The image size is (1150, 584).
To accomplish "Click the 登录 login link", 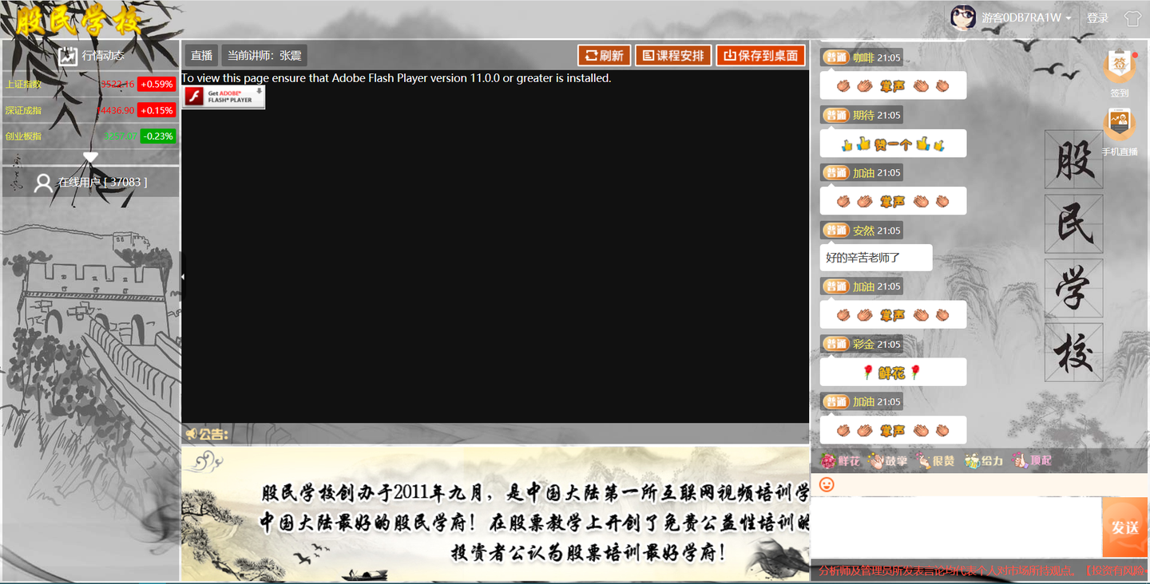I will (x=1098, y=18).
